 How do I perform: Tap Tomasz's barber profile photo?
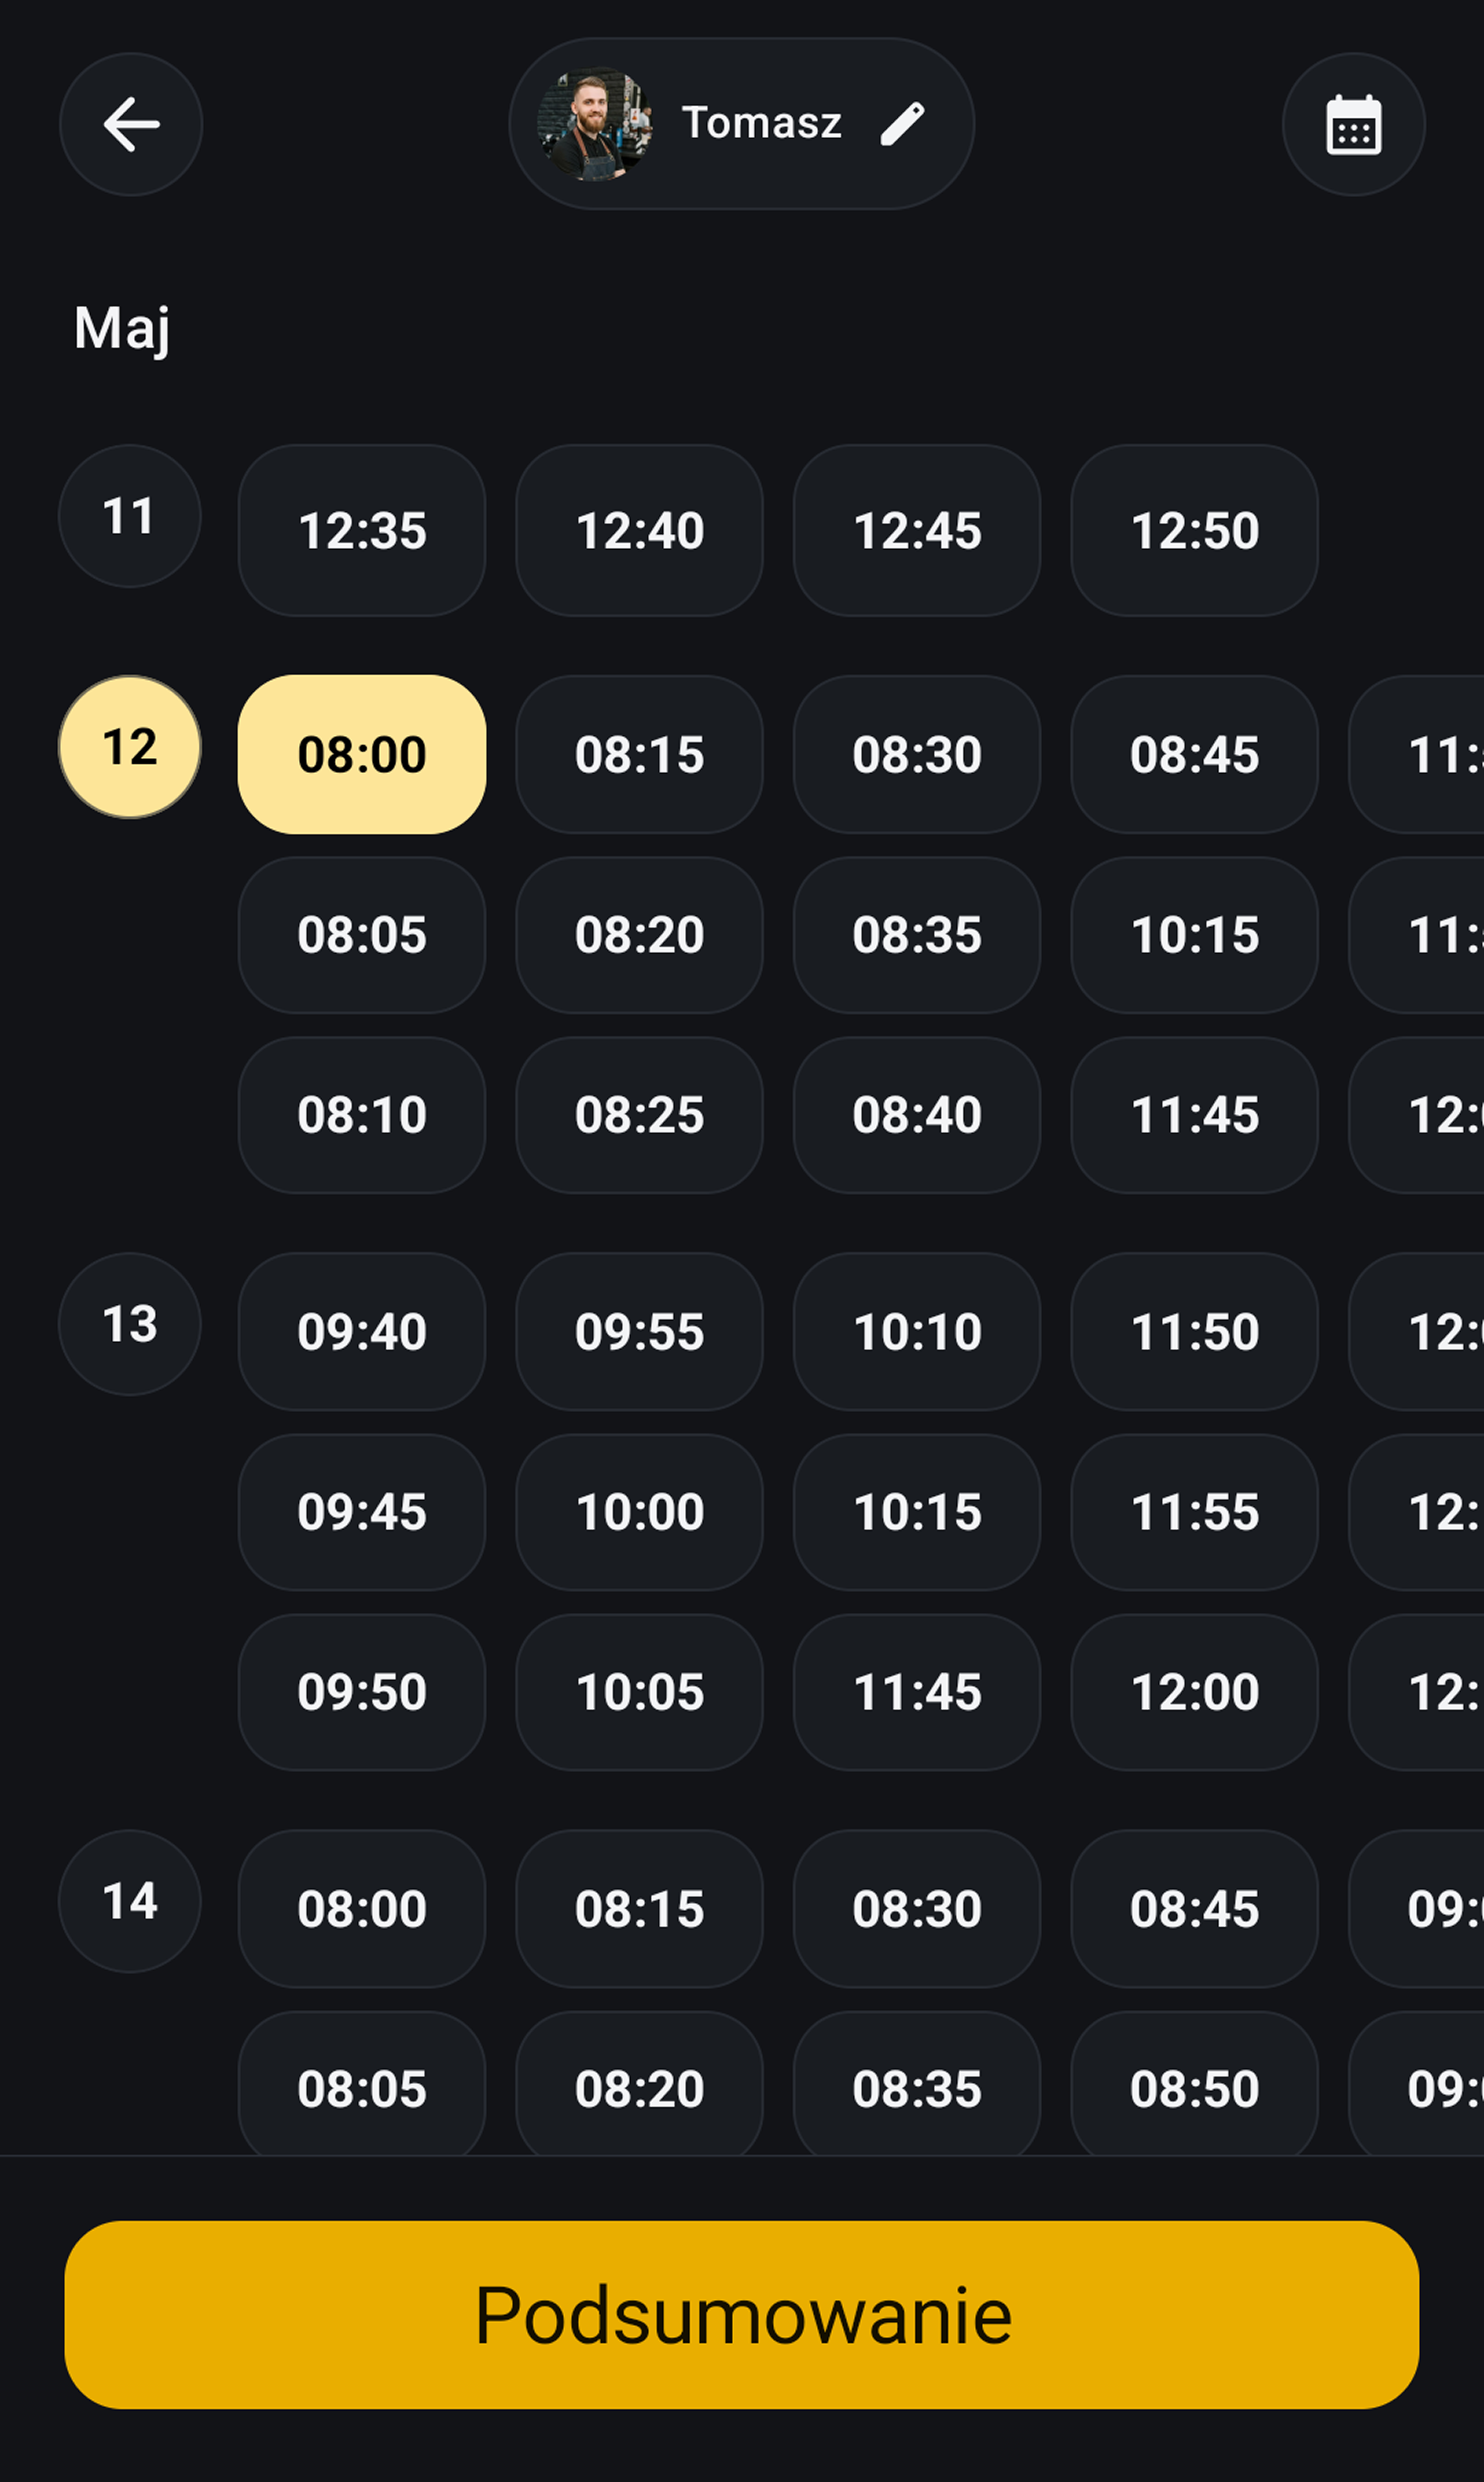[x=595, y=124]
